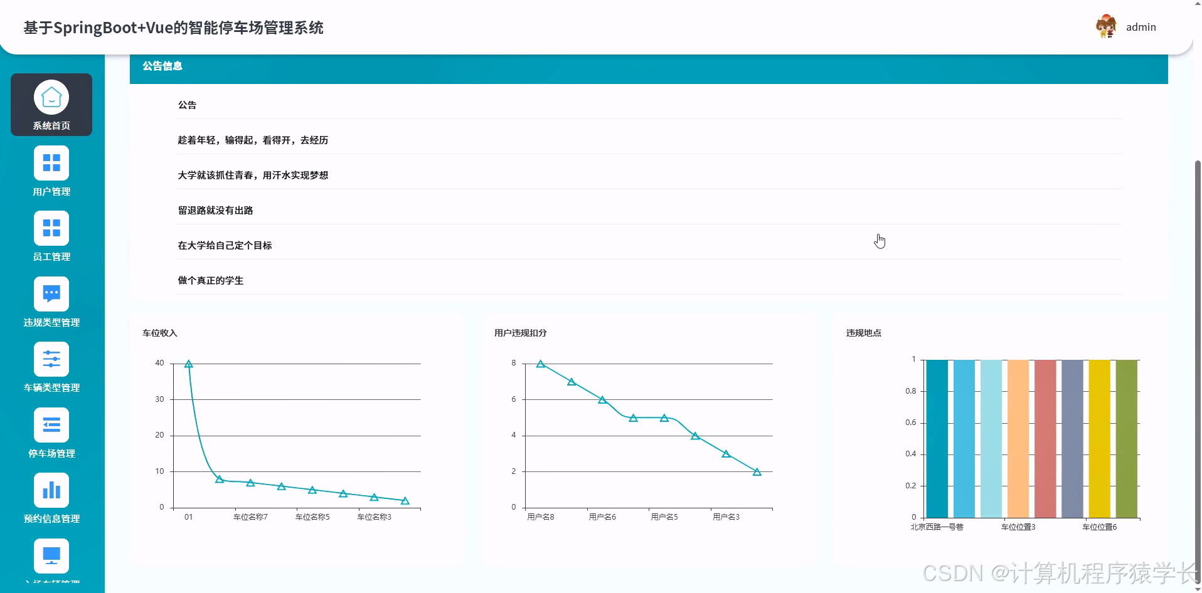Select the 停车场管理 menu label
The image size is (1202, 593).
[51, 454]
